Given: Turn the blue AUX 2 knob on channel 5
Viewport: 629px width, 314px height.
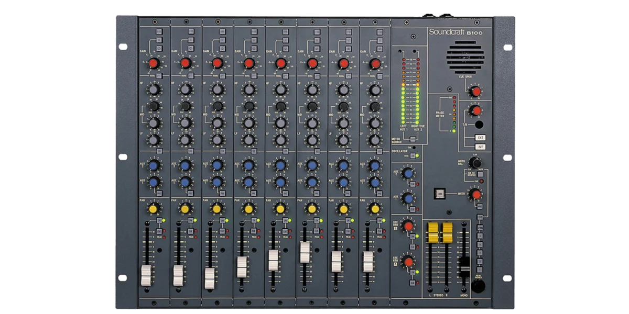Looking at the screenshot, I should pos(280,165).
